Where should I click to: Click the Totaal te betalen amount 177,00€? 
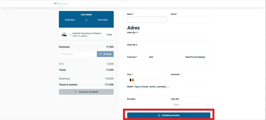pyautogui.click(x=109, y=85)
